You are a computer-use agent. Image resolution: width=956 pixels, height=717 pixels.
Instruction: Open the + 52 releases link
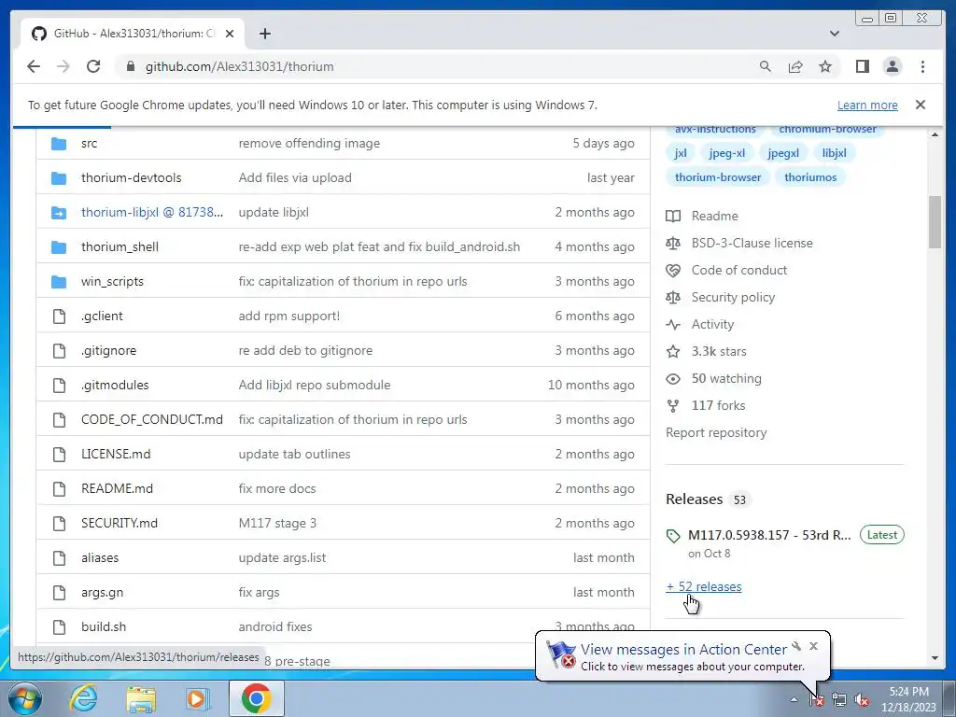704,586
